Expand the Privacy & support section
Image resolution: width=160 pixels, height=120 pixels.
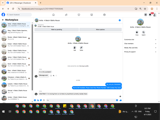pyautogui.click(x=140, y=52)
